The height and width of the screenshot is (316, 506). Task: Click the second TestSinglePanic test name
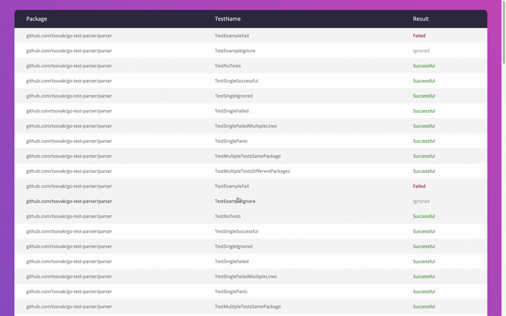point(231,291)
